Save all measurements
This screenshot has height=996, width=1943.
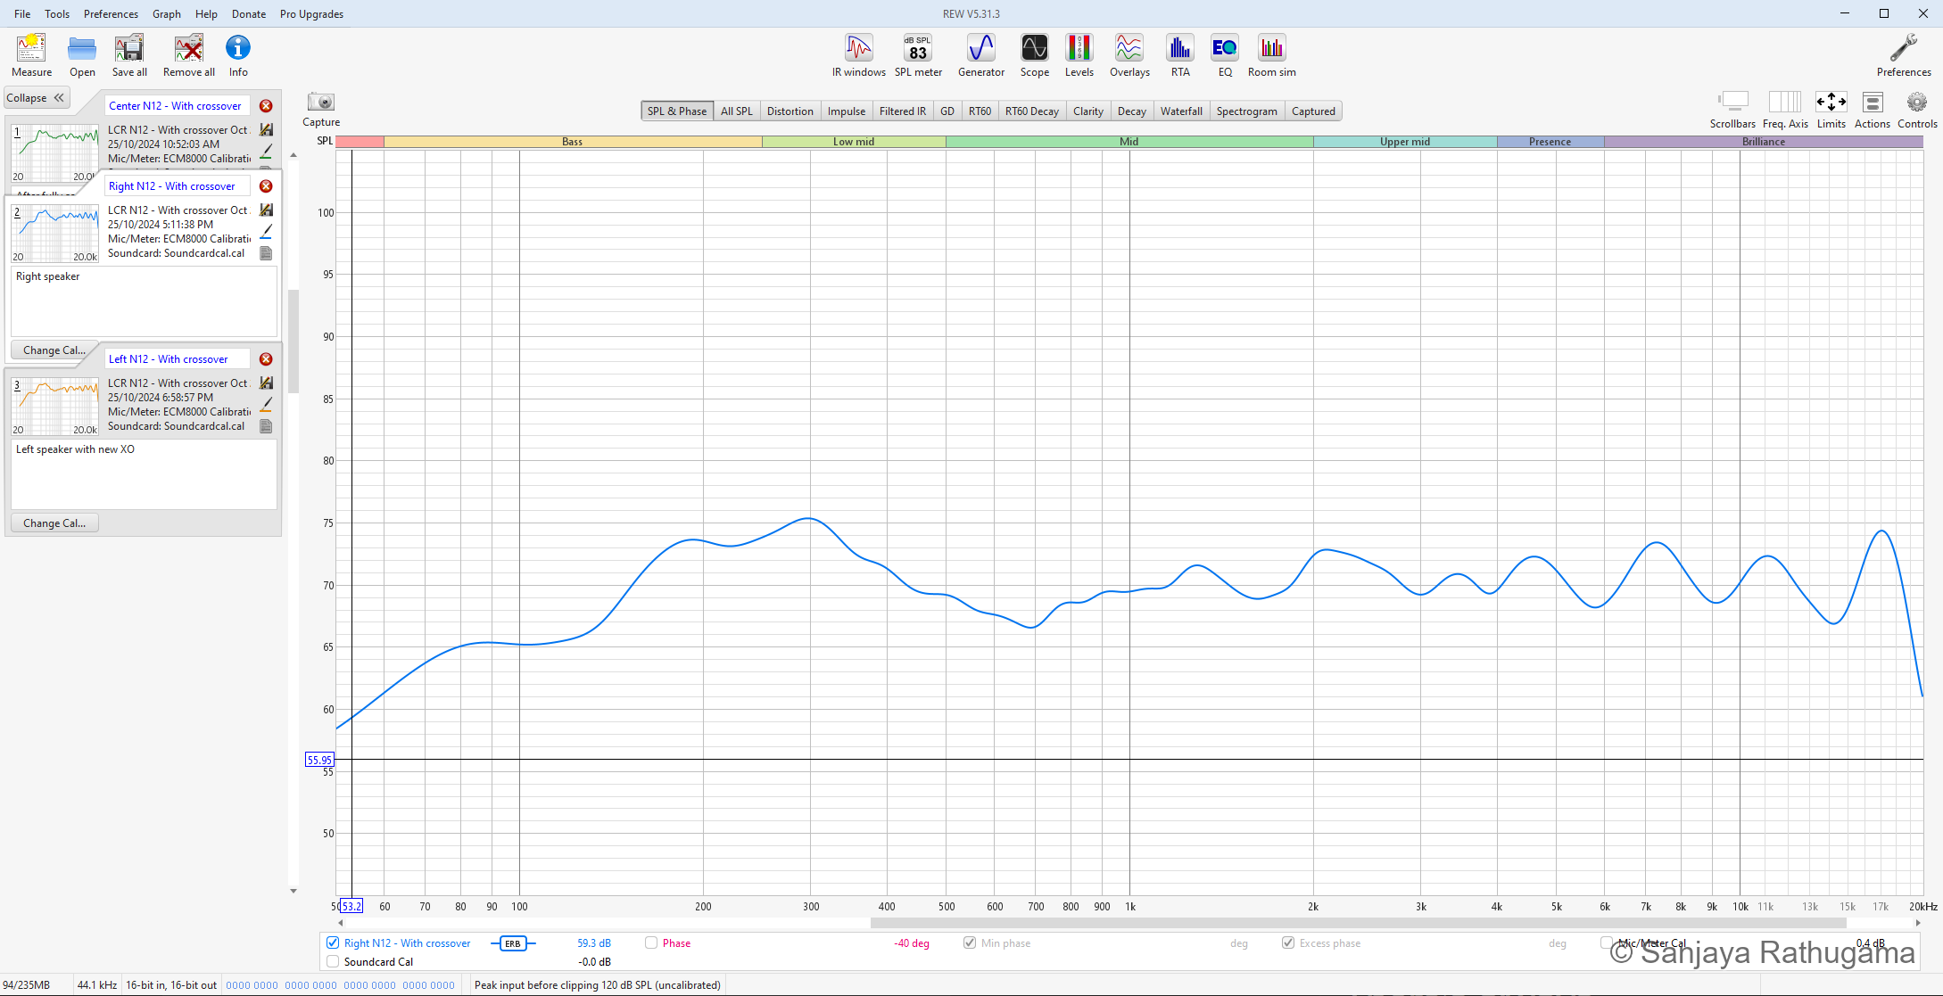point(129,55)
